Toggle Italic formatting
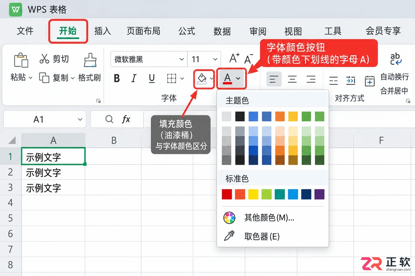 134,78
